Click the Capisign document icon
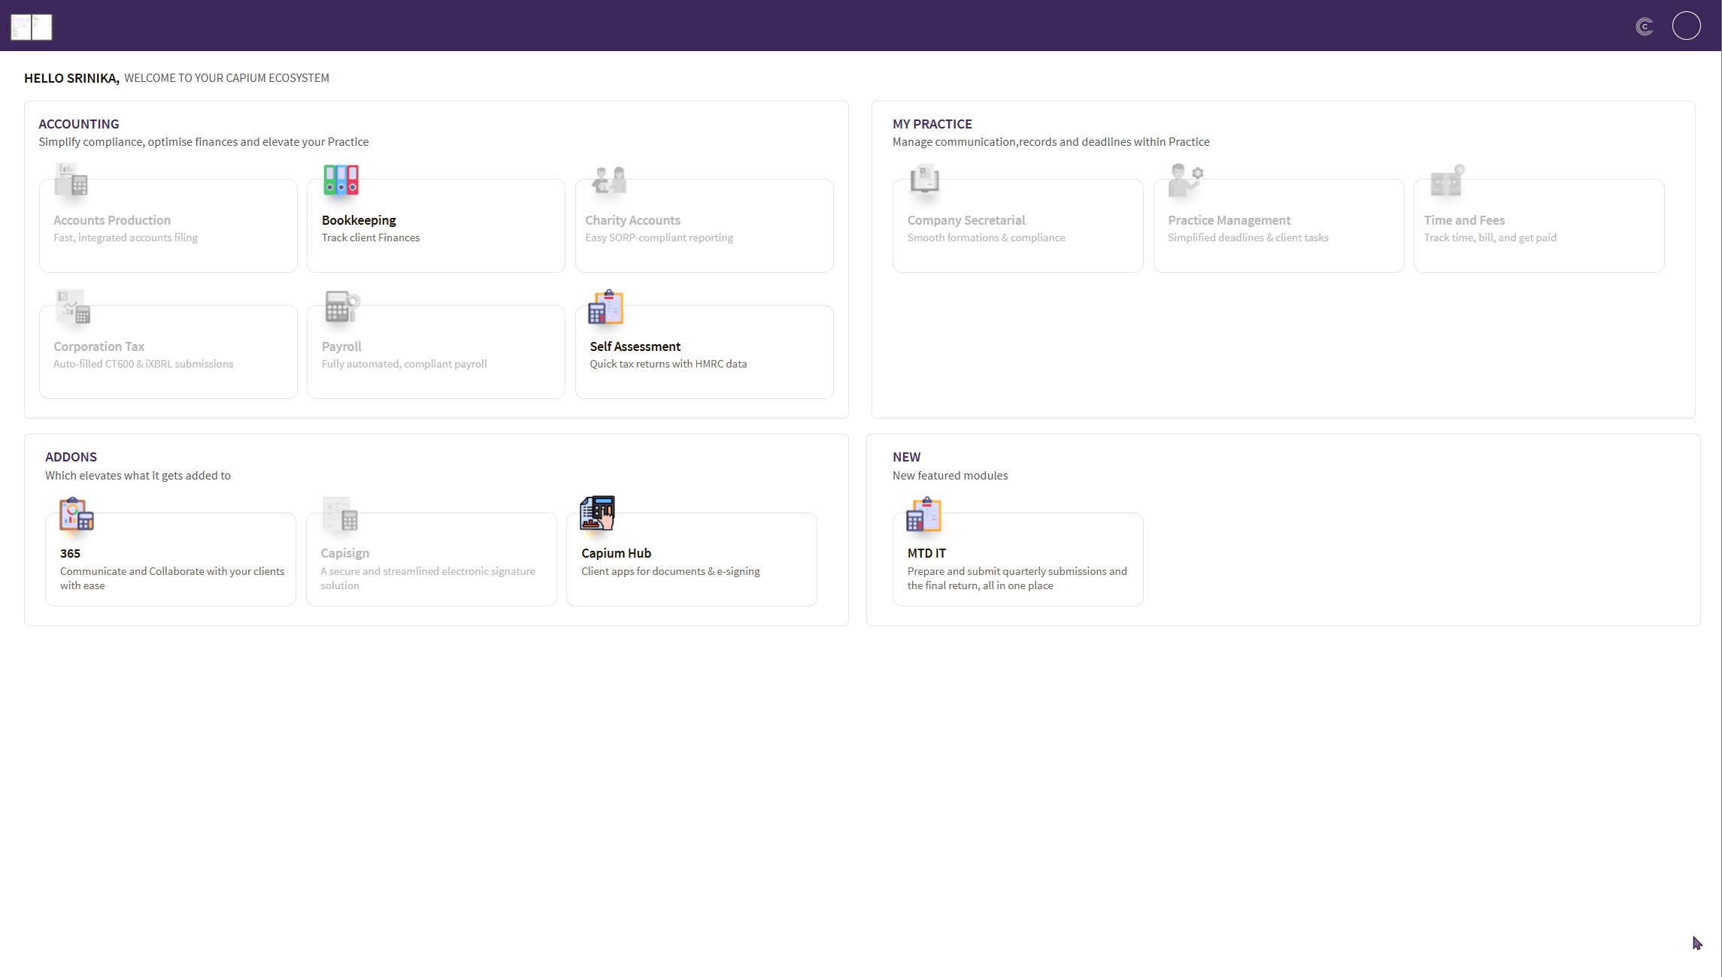 (340, 514)
